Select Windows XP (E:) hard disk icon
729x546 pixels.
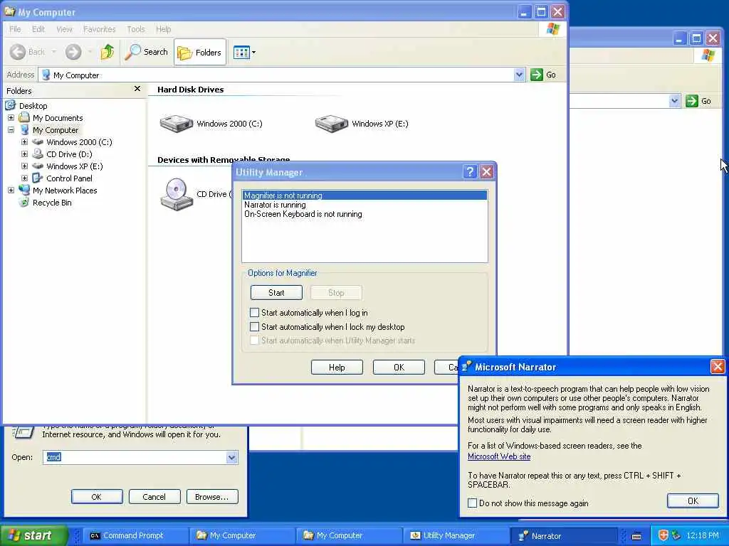click(332, 124)
